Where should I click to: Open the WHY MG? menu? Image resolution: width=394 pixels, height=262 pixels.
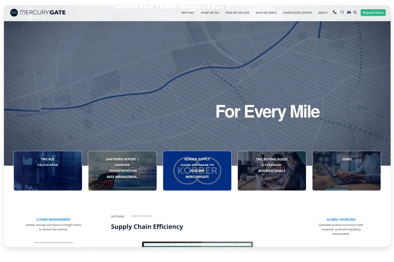pos(188,13)
